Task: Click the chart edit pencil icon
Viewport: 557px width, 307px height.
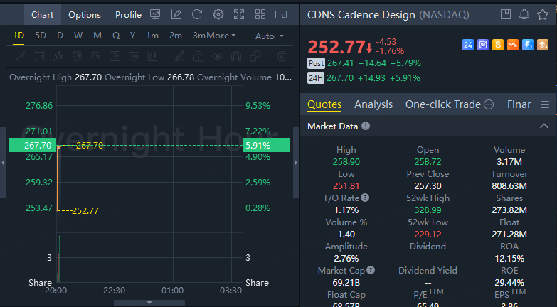Action: pos(176,14)
